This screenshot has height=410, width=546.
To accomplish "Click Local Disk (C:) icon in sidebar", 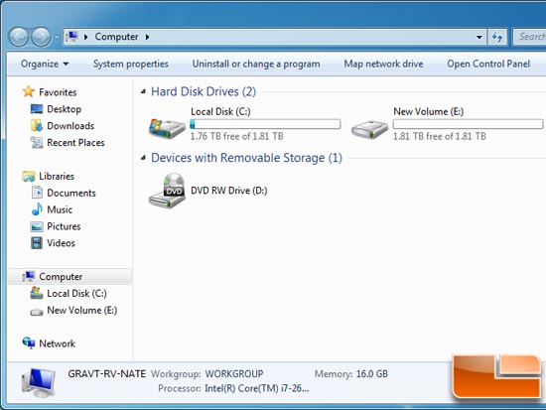I will [37, 293].
